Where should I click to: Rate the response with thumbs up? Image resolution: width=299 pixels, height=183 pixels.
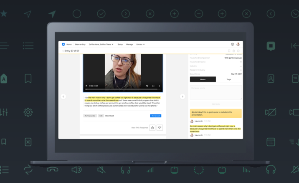152,128
